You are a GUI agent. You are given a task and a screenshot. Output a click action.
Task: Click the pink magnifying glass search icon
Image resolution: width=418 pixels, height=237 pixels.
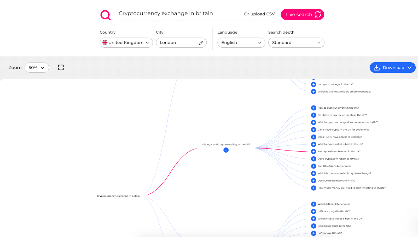pyautogui.click(x=106, y=15)
